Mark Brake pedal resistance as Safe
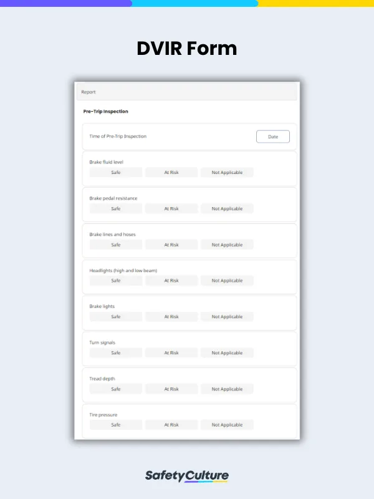This screenshot has height=499, width=374. point(115,208)
